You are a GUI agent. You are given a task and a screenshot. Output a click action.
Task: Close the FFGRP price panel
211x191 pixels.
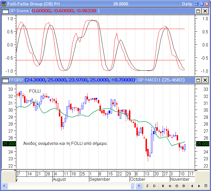[x=205, y=80]
